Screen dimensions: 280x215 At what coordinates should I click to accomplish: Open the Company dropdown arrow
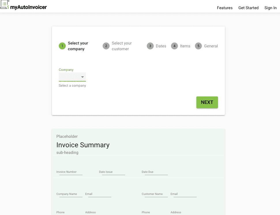point(82,77)
